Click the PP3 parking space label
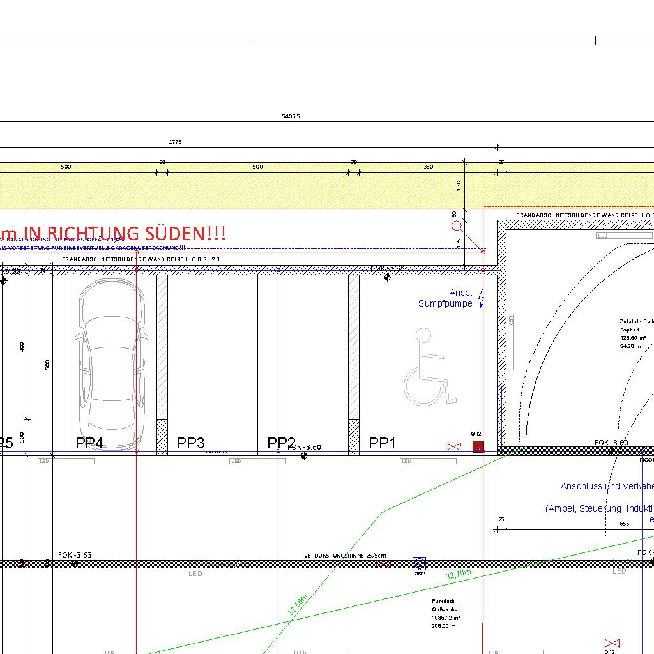 (x=190, y=443)
